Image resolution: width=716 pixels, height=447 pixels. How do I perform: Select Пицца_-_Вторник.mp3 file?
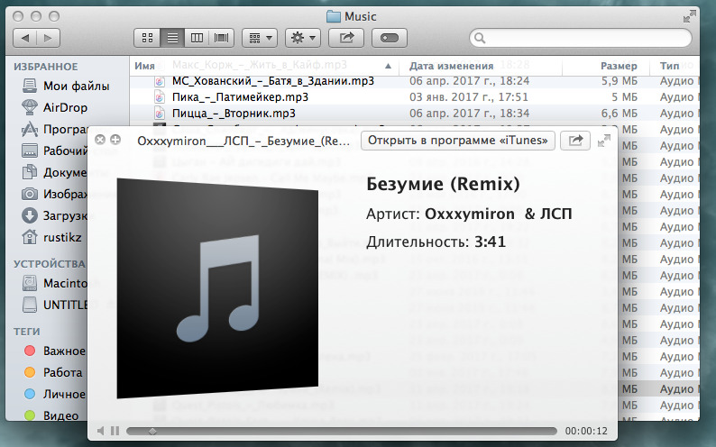(x=234, y=114)
